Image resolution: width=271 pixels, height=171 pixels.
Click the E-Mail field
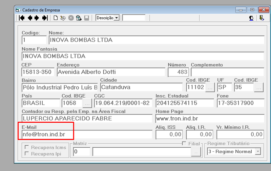(x=87, y=135)
